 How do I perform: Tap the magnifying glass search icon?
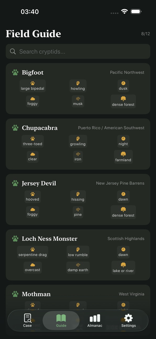click(13, 52)
